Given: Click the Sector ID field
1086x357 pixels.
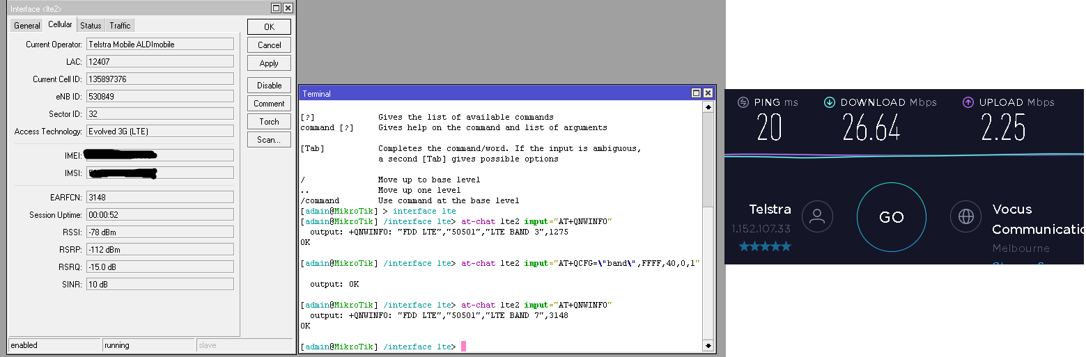Looking at the screenshot, I should pyautogui.click(x=160, y=113).
